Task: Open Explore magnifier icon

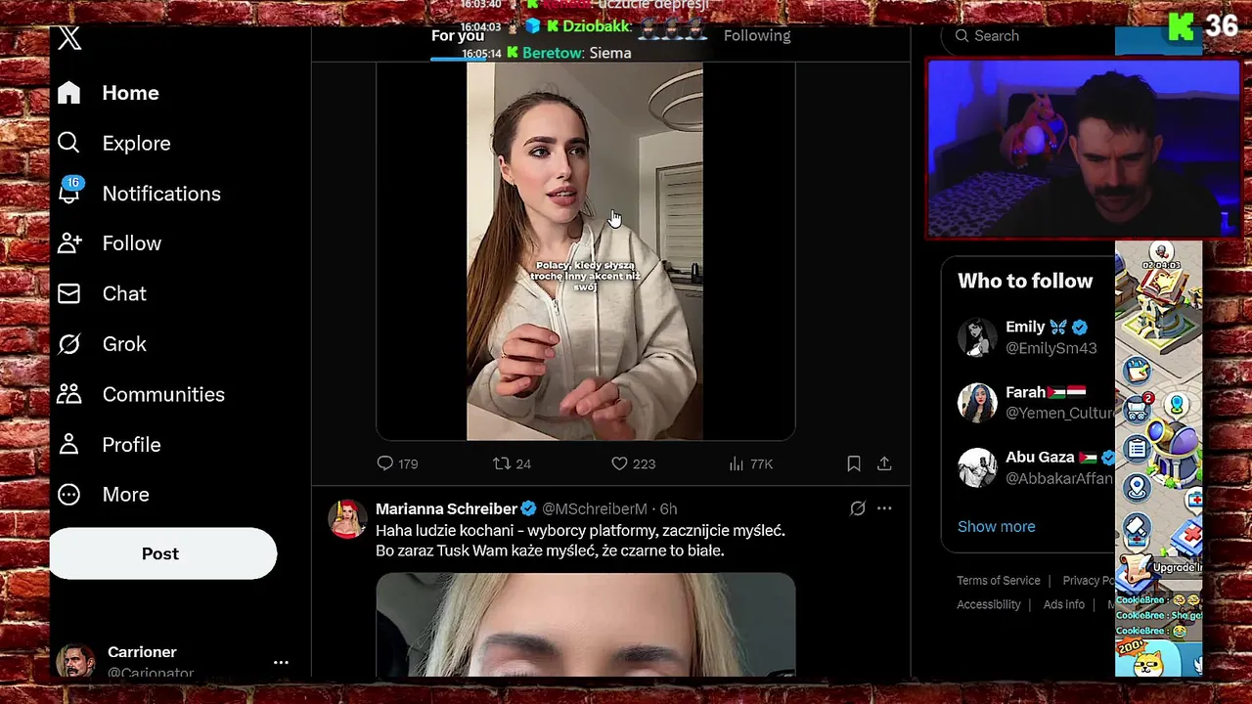Action: [68, 143]
